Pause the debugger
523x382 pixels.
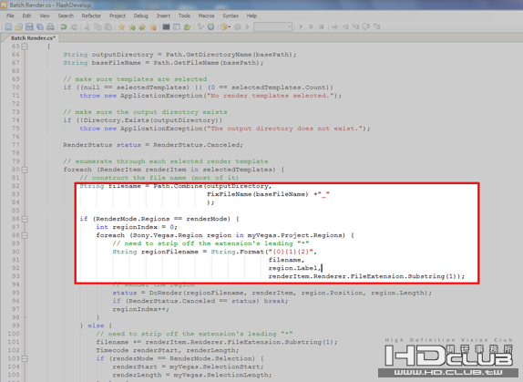(311, 26)
